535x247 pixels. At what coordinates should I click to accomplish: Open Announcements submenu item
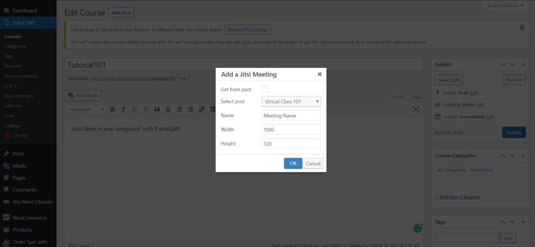pyautogui.click(x=20, y=76)
